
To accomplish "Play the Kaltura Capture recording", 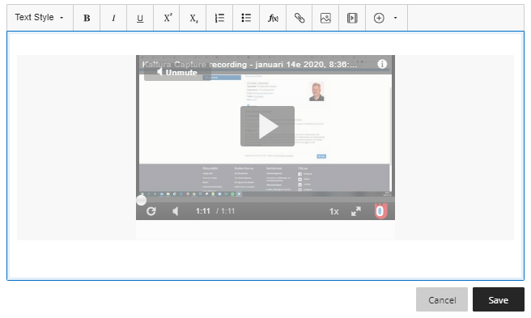I will [x=268, y=126].
